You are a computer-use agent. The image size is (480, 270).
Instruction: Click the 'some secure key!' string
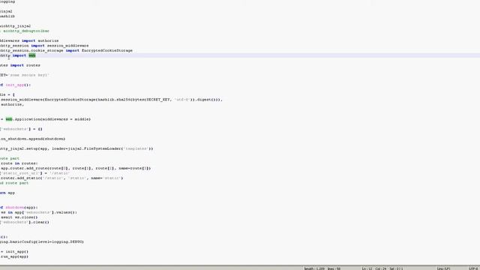tap(28, 75)
